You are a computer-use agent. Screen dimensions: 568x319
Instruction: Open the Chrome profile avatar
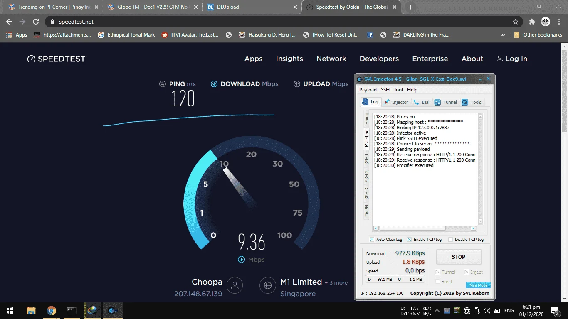(546, 22)
